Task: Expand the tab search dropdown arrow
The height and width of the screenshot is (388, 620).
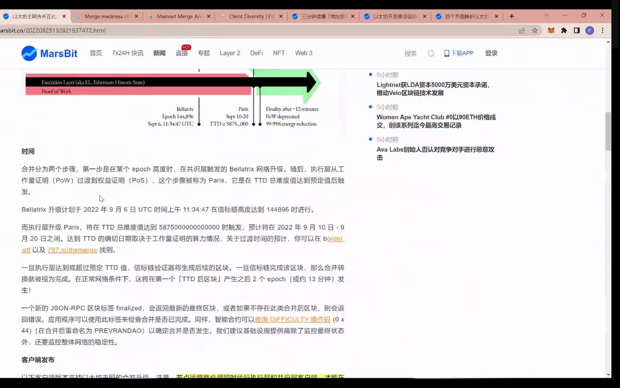Action: coord(546,15)
